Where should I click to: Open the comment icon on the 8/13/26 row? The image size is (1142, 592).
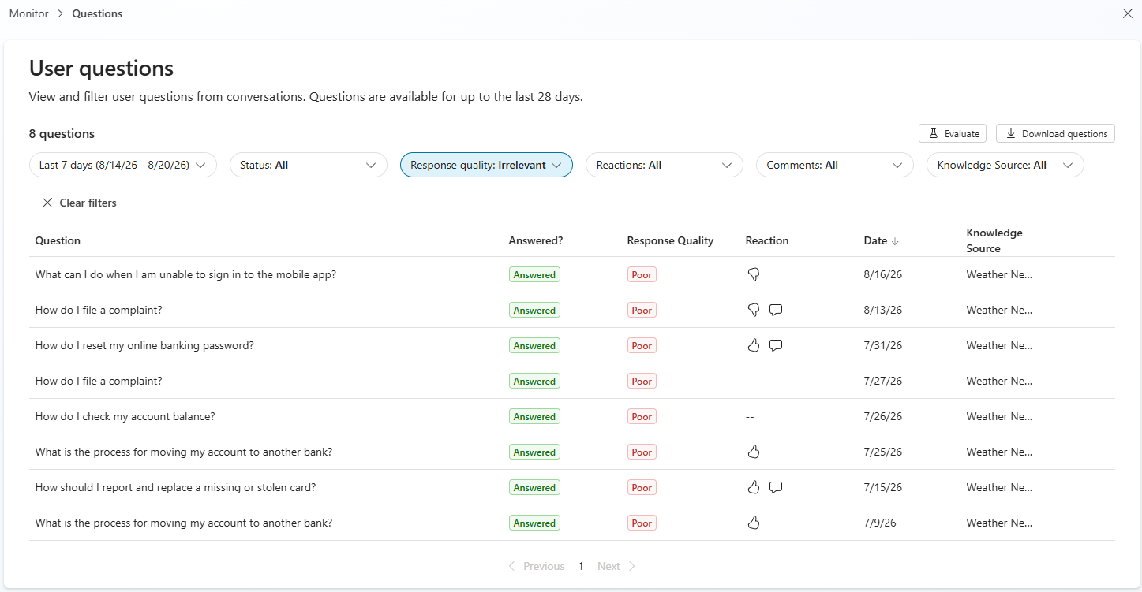(x=776, y=310)
